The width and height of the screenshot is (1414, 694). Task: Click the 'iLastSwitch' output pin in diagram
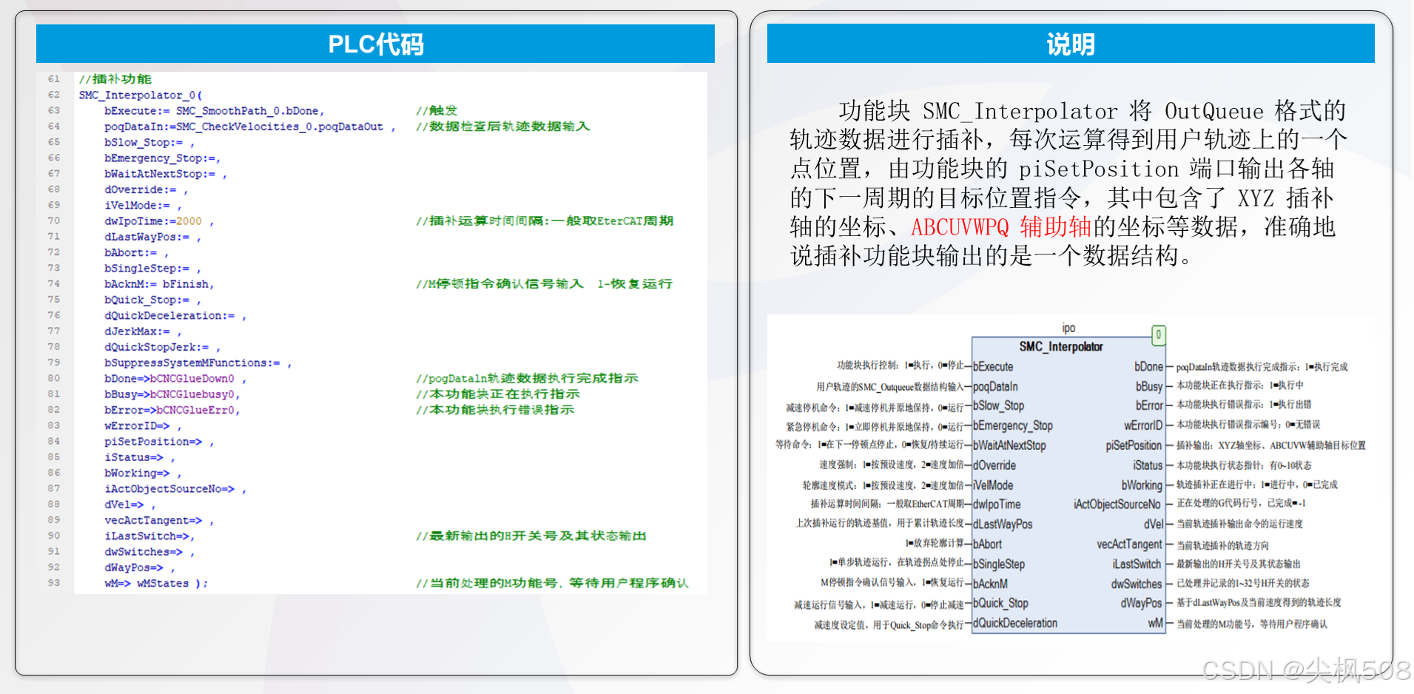click(1137, 564)
